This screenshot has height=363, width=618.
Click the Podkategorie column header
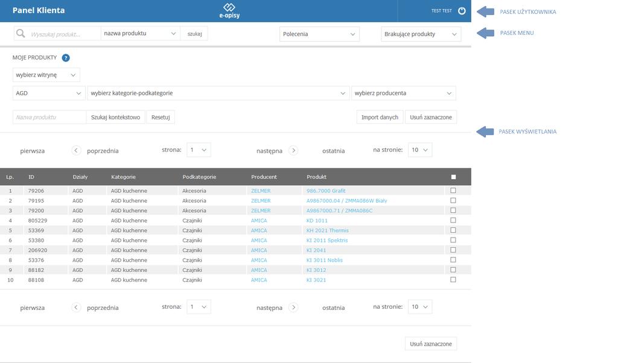tap(199, 177)
